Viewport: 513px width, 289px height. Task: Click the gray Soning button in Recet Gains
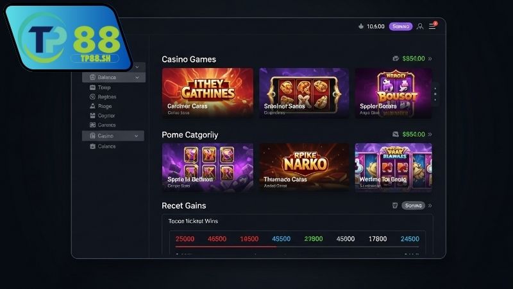(413, 206)
